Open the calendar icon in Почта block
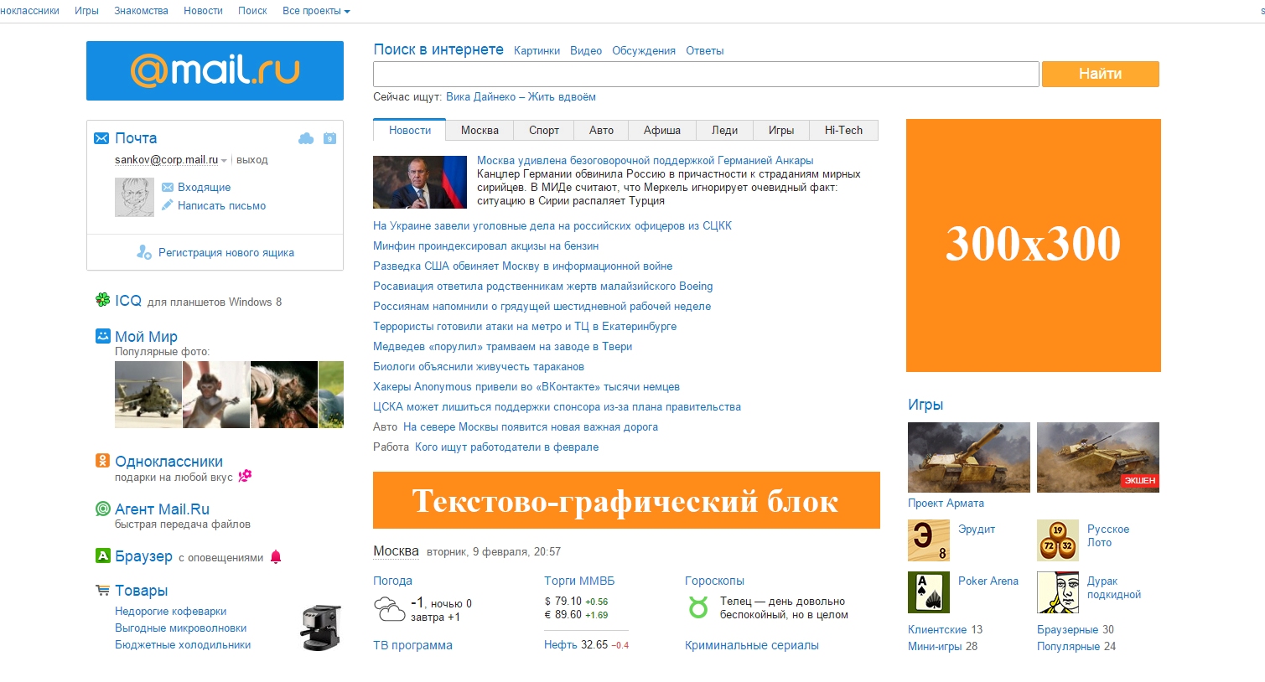 point(329,138)
